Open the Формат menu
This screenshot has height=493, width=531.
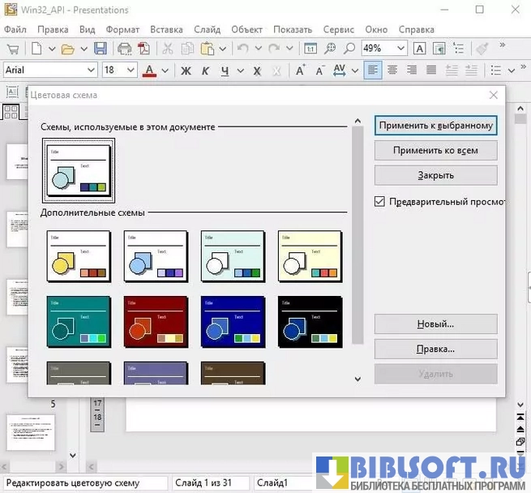[122, 29]
